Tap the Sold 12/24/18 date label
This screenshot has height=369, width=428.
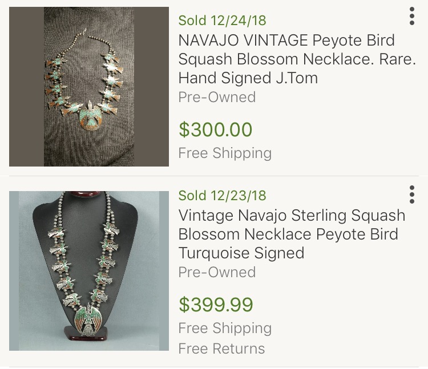click(x=222, y=21)
